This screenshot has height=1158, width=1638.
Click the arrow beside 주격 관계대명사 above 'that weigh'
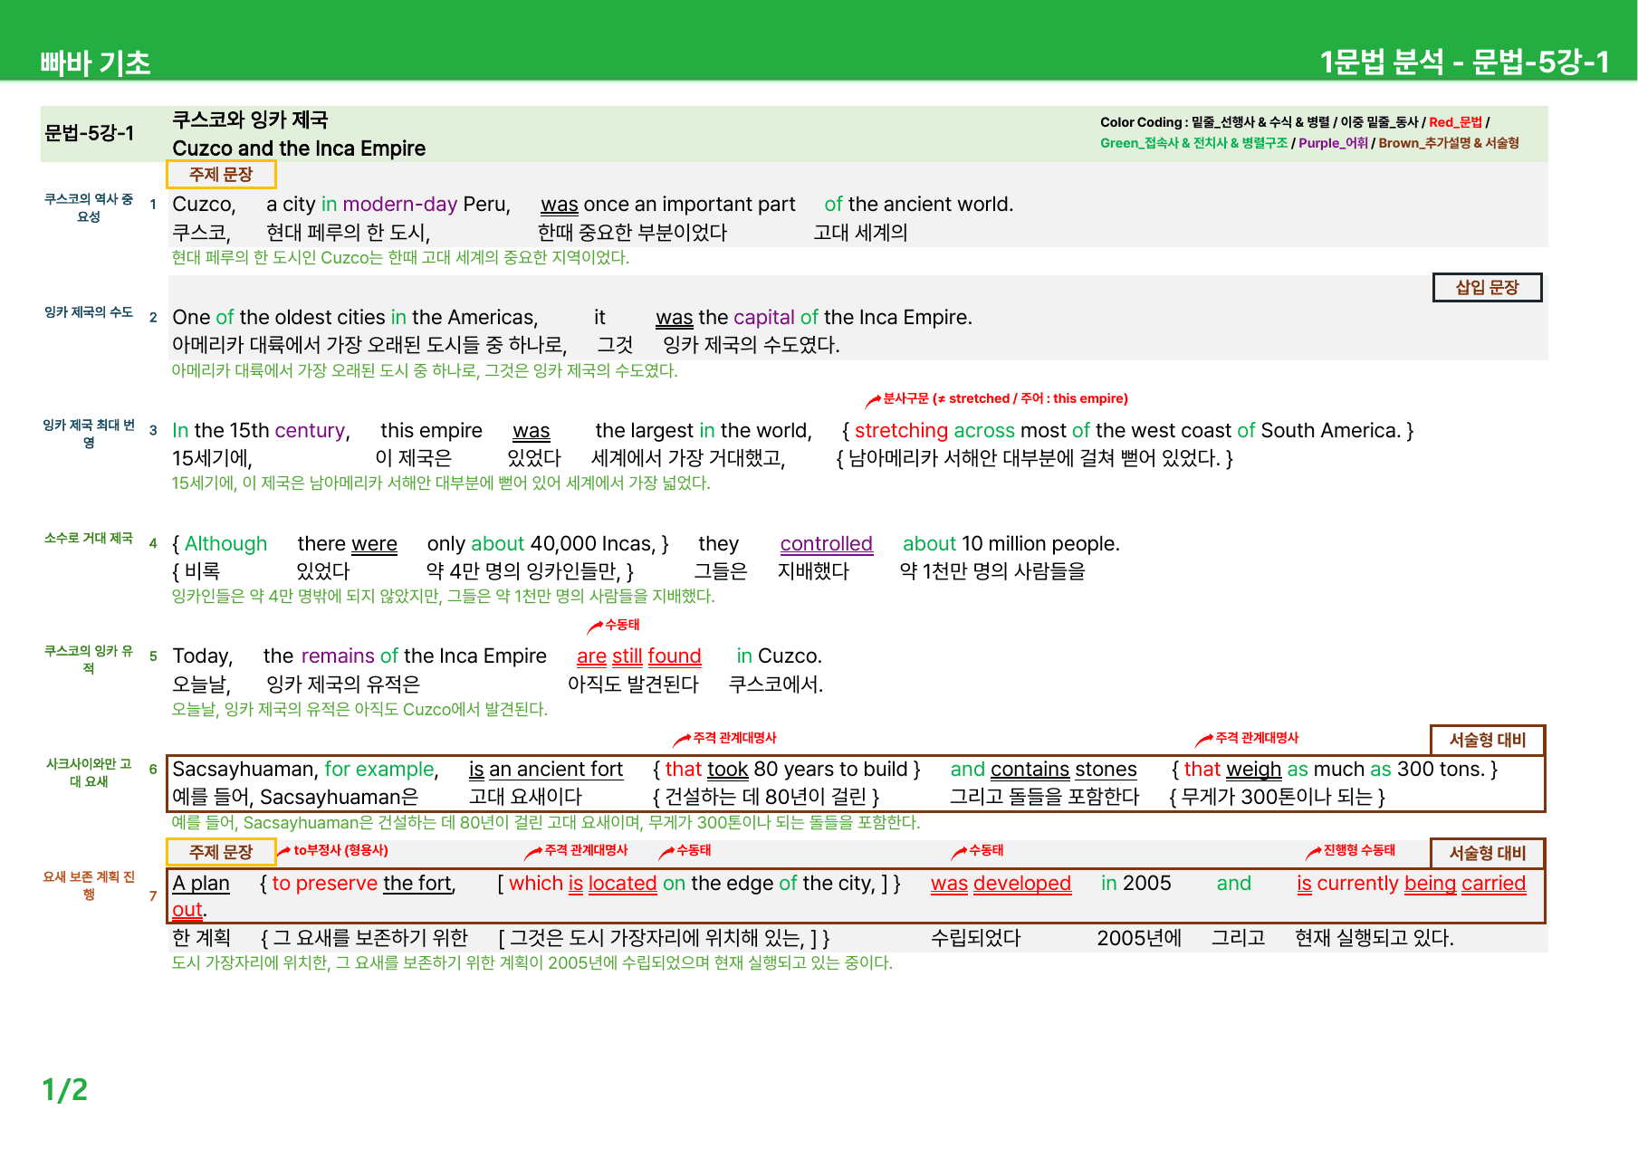point(1204,740)
